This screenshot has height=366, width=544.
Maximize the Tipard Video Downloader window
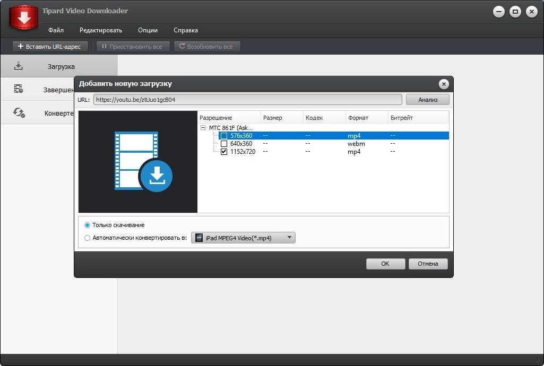click(x=515, y=12)
